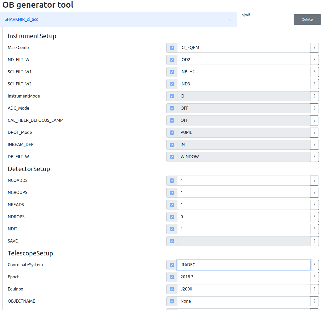
Task: Show help for OBJECTNAME
Action: 314,301
